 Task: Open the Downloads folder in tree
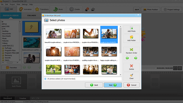point(6,36)
